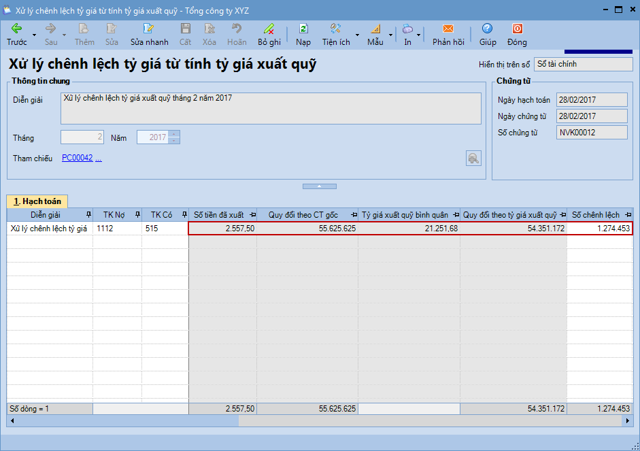Collapse the header panel with arrow bar
Image resolution: width=640 pixels, height=451 pixels.
coord(320,186)
